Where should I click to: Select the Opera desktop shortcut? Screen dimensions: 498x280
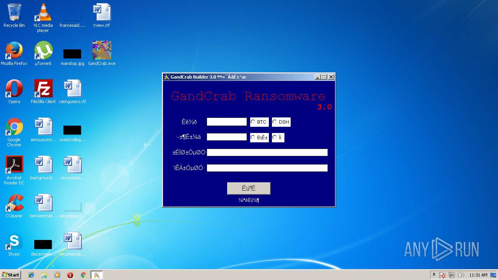[14, 92]
